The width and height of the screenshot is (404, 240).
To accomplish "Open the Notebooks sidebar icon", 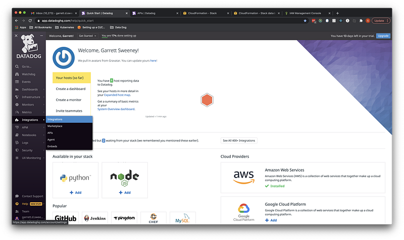I will [17, 135].
